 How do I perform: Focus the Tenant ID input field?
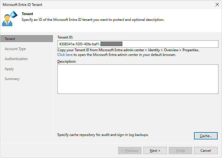(138, 44)
